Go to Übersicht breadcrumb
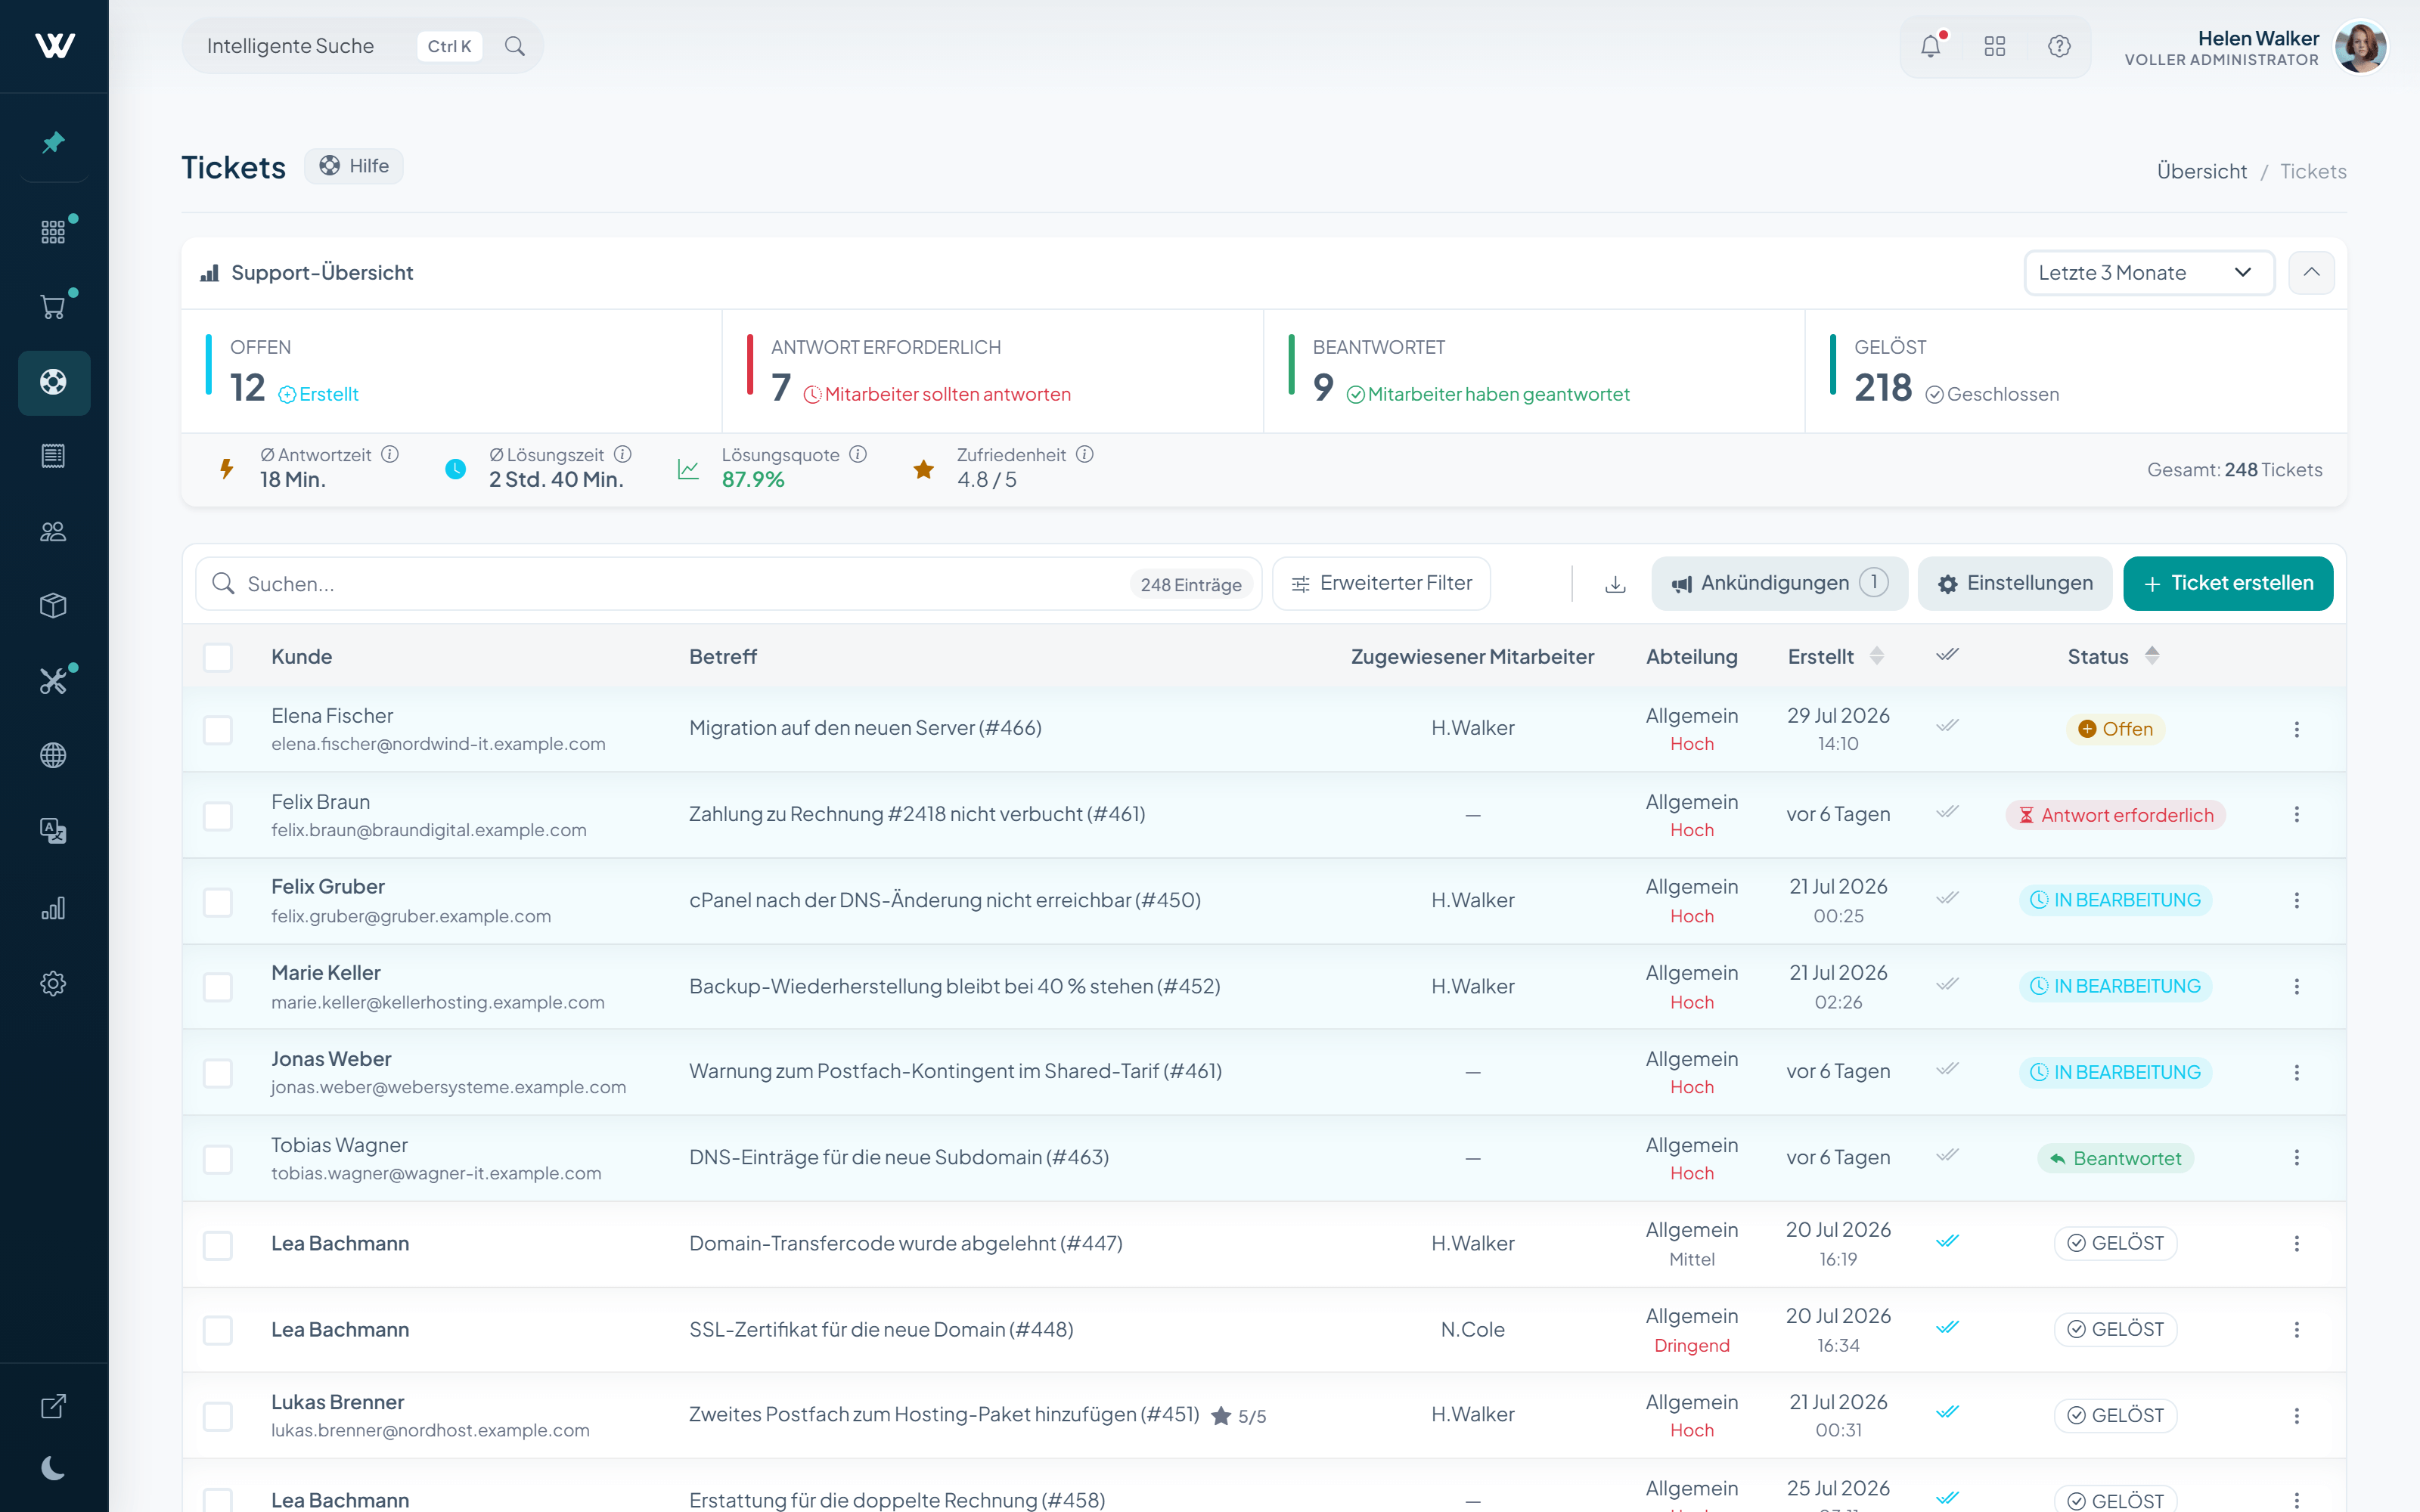This screenshot has height=1512, width=2420. pyautogui.click(x=2201, y=172)
